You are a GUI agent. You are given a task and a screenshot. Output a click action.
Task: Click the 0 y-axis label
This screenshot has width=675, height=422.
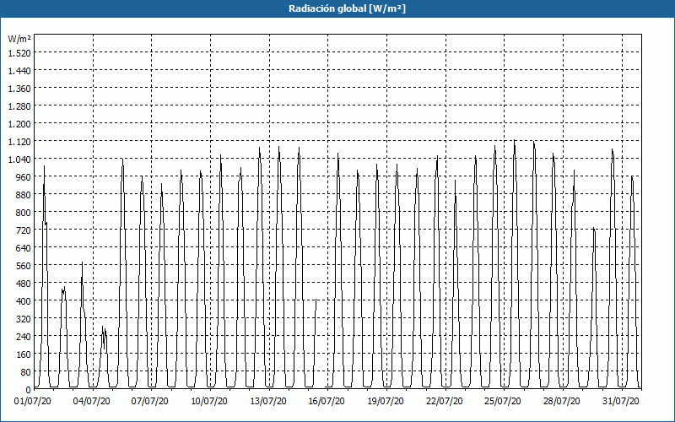(x=29, y=390)
